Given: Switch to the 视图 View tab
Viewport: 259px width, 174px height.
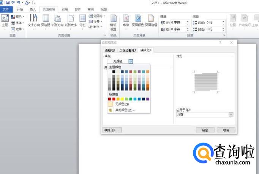Looking at the screenshot, I should click(104, 9).
